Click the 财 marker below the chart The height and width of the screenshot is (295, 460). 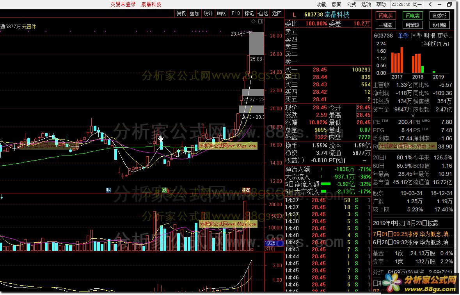pyautogui.click(x=108, y=190)
